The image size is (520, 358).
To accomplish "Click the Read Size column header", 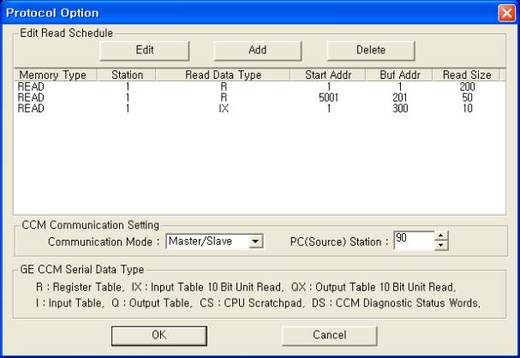I will [x=467, y=75].
